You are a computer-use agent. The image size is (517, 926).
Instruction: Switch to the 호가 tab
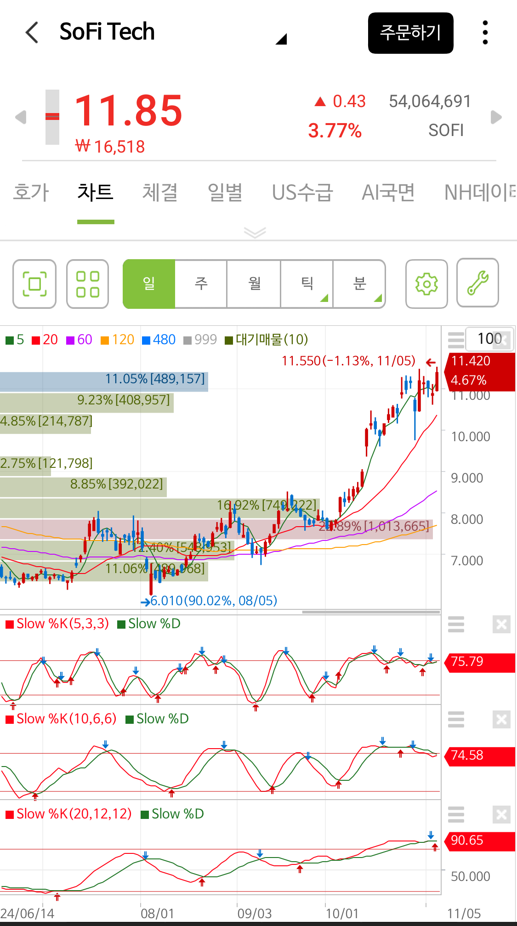pyautogui.click(x=31, y=192)
